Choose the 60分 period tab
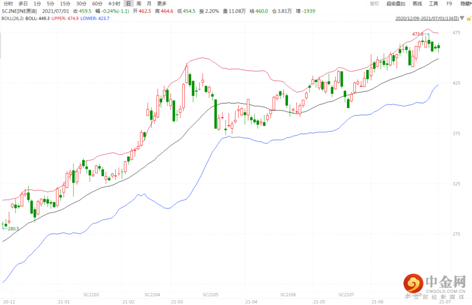The image size is (472, 305). [97, 3]
